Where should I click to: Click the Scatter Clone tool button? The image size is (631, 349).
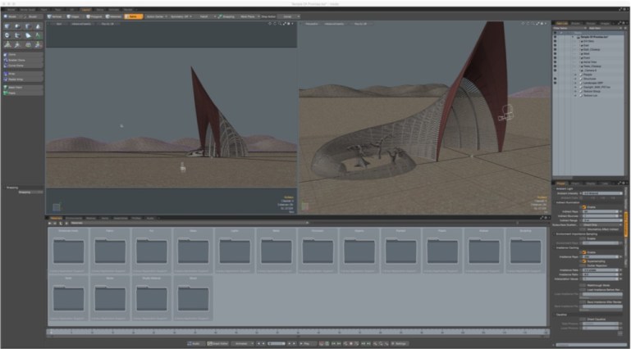(23, 60)
